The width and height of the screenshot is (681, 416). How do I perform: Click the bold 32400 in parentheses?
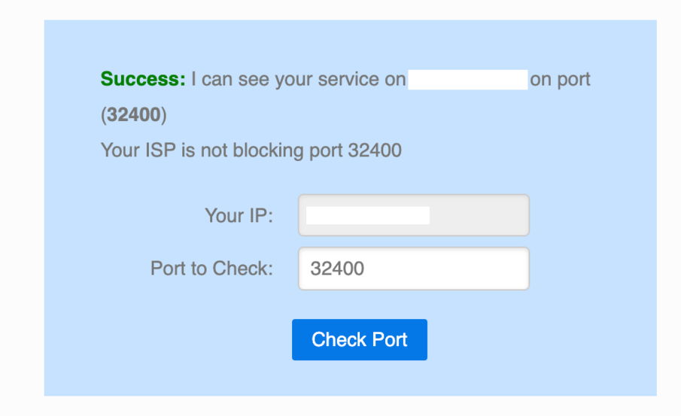[x=133, y=115]
